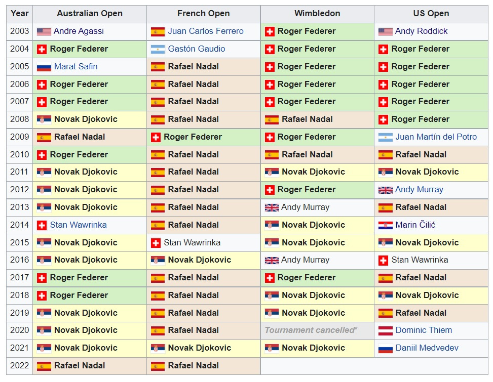Screen dimensions: 493x382
Task: Click the year cell 2013
Action: point(19,207)
